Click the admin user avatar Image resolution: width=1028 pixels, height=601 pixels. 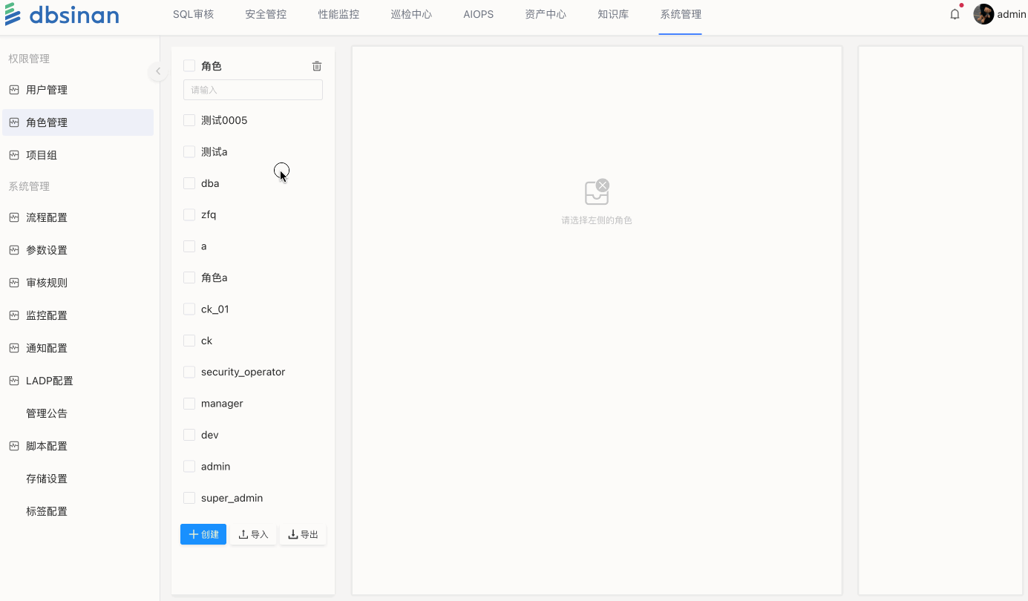tap(983, 14)
